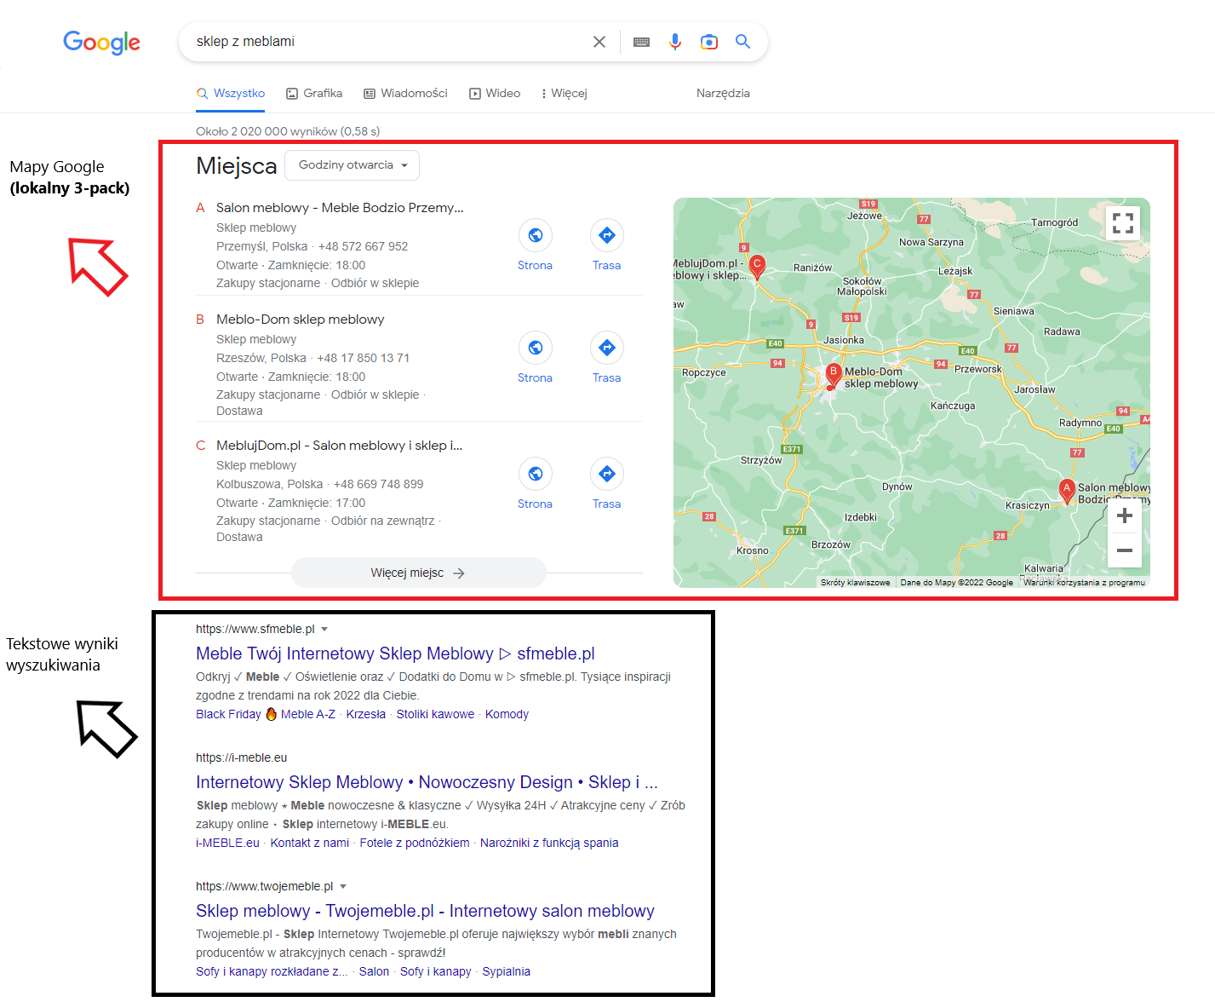Click the magnifier search button

click(742, 42)
